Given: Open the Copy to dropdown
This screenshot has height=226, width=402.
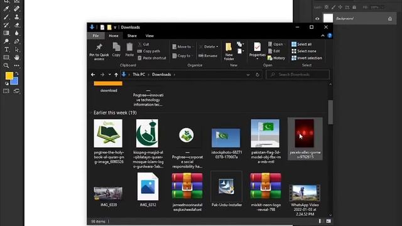Looking at the screenshot, I should 183,56.
